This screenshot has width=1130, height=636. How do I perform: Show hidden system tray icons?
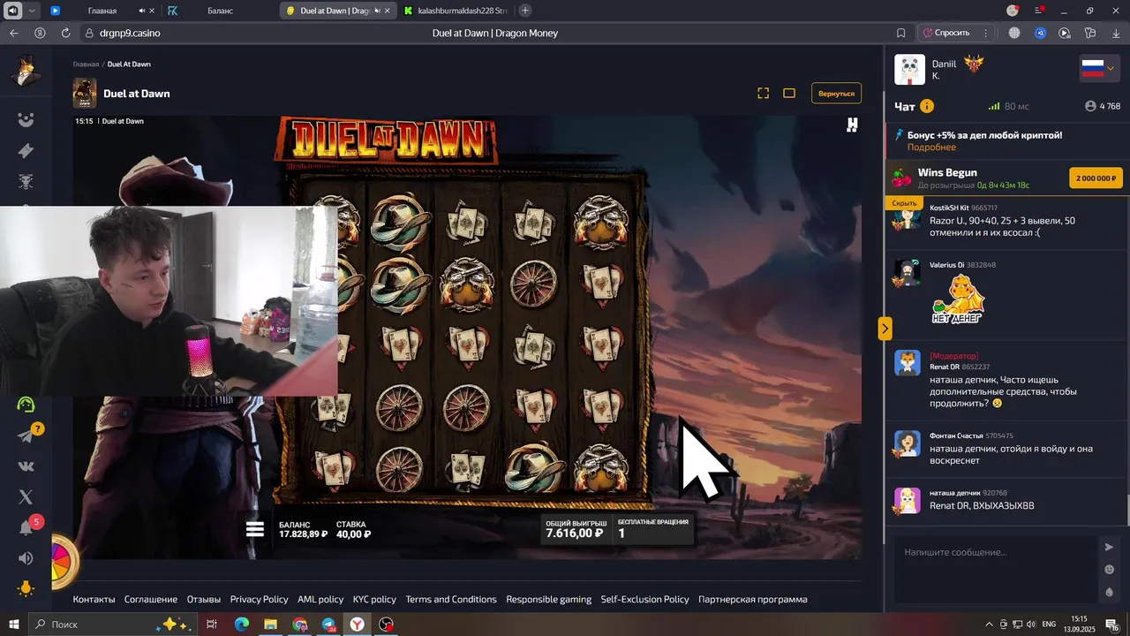[989, 625]
